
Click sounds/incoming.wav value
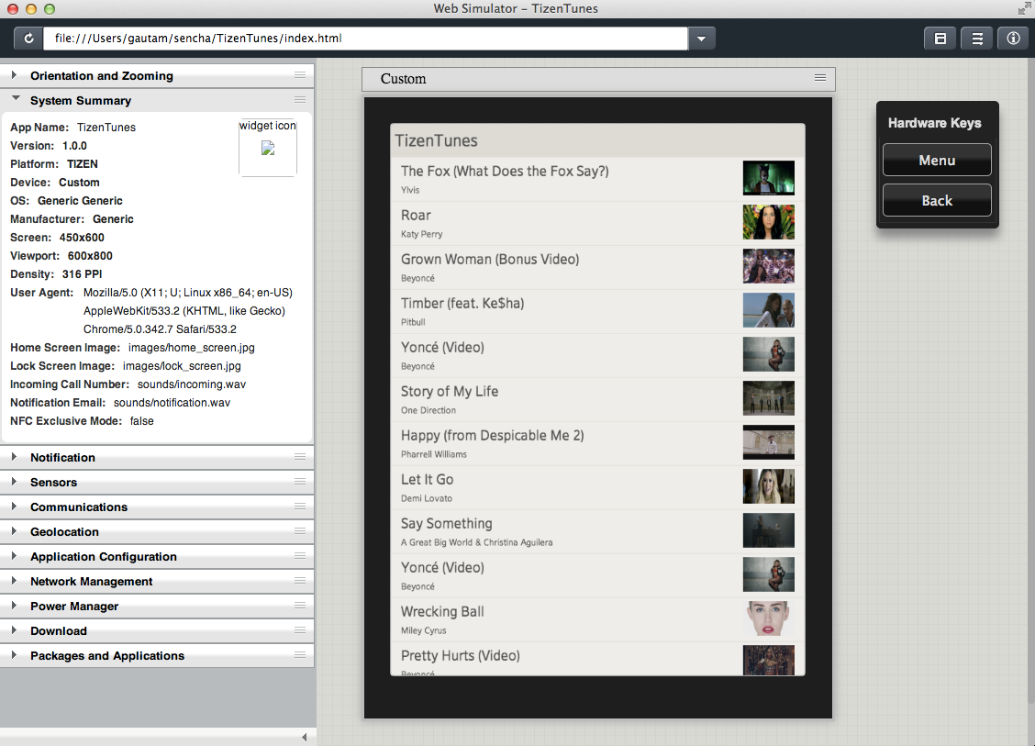click(x=192, y=384)
